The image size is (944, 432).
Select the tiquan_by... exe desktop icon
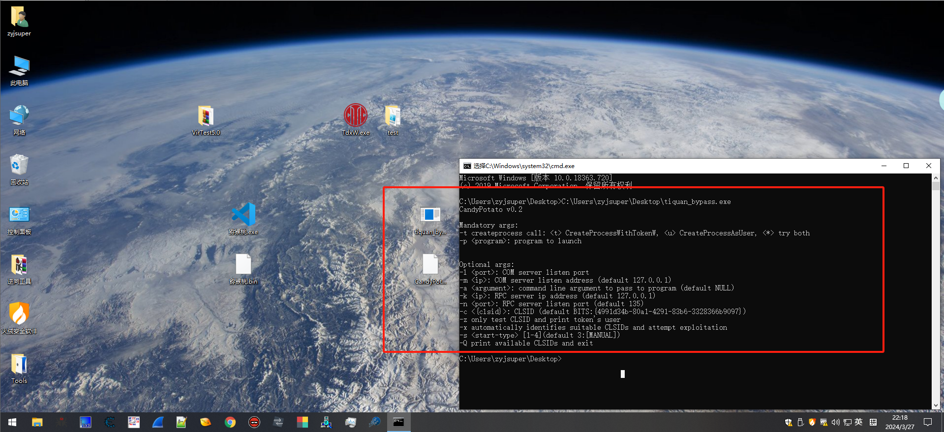pos(430,220)
